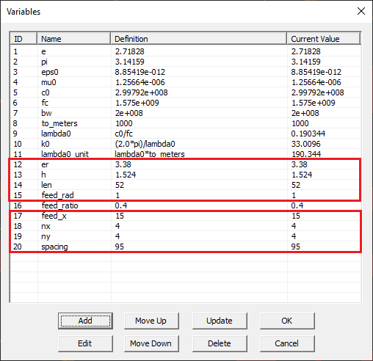This screenshot has width=373, height=361.
Task: Select the spacing variable row
Action: (x=185, y=247)
